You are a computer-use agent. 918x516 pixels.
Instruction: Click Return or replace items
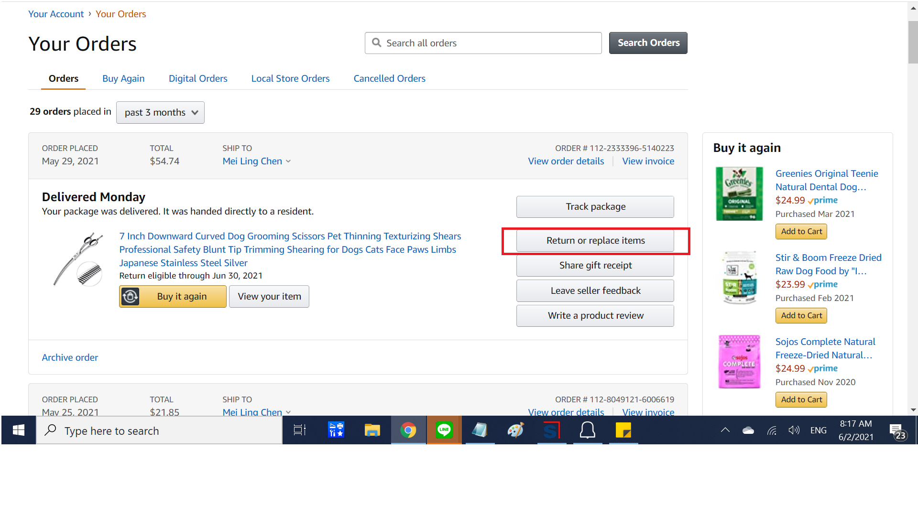(595, 240)
